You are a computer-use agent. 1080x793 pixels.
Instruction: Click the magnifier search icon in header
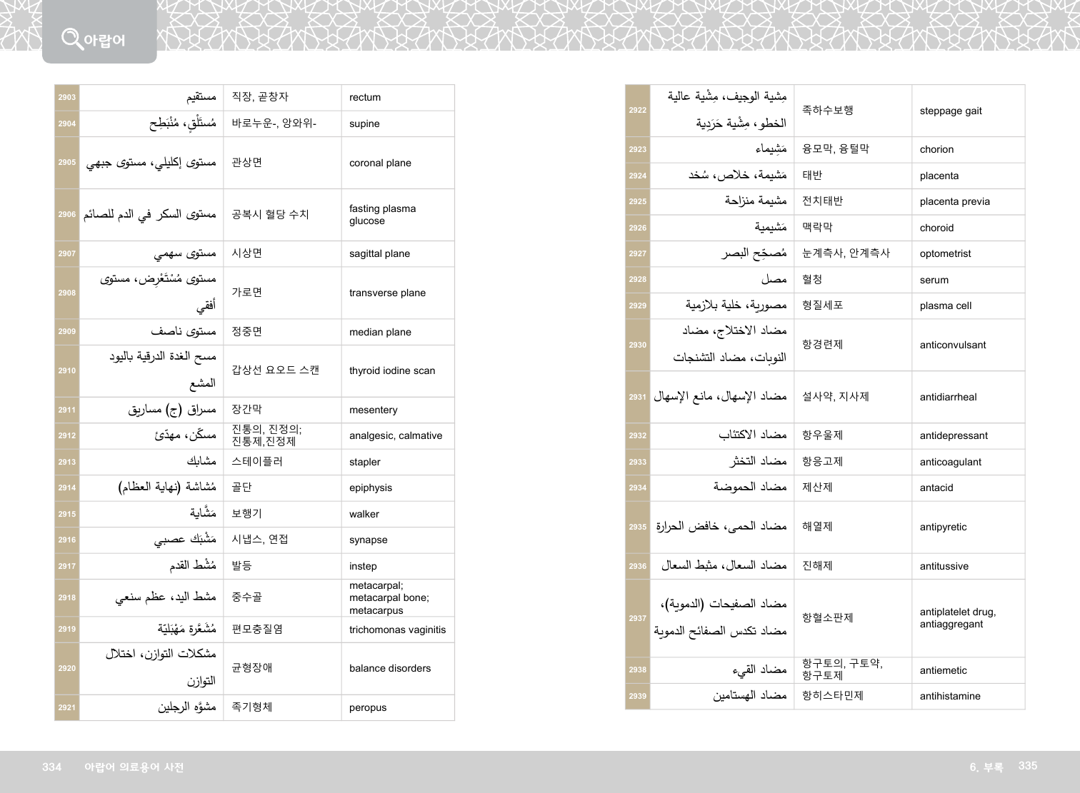tap(71, 38)
